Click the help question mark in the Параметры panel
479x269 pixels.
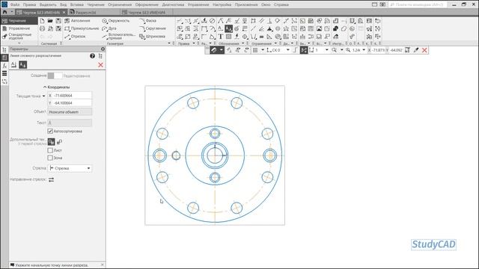pos(92,56)
